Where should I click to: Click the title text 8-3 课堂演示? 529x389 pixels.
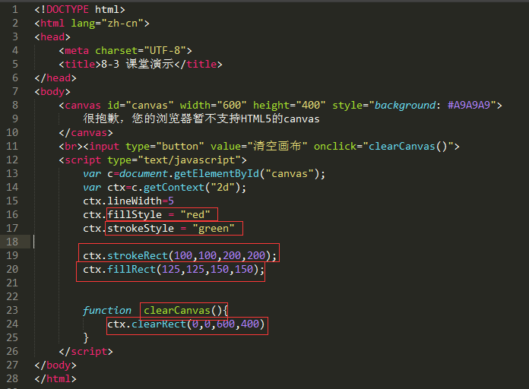click(138, 64)
